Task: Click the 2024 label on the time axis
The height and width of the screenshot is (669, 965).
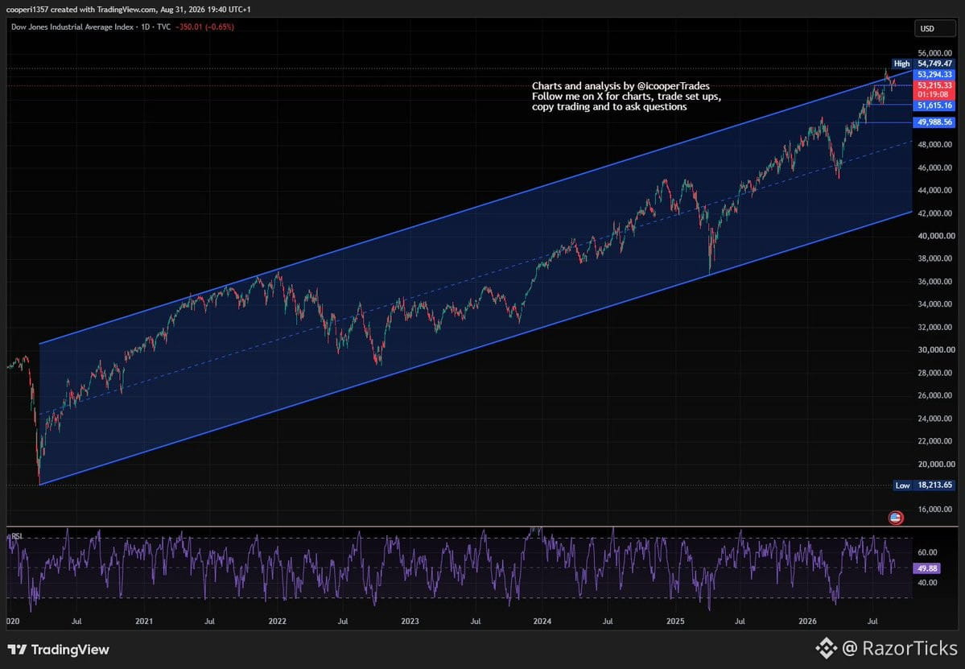Action: coord(542,621)
